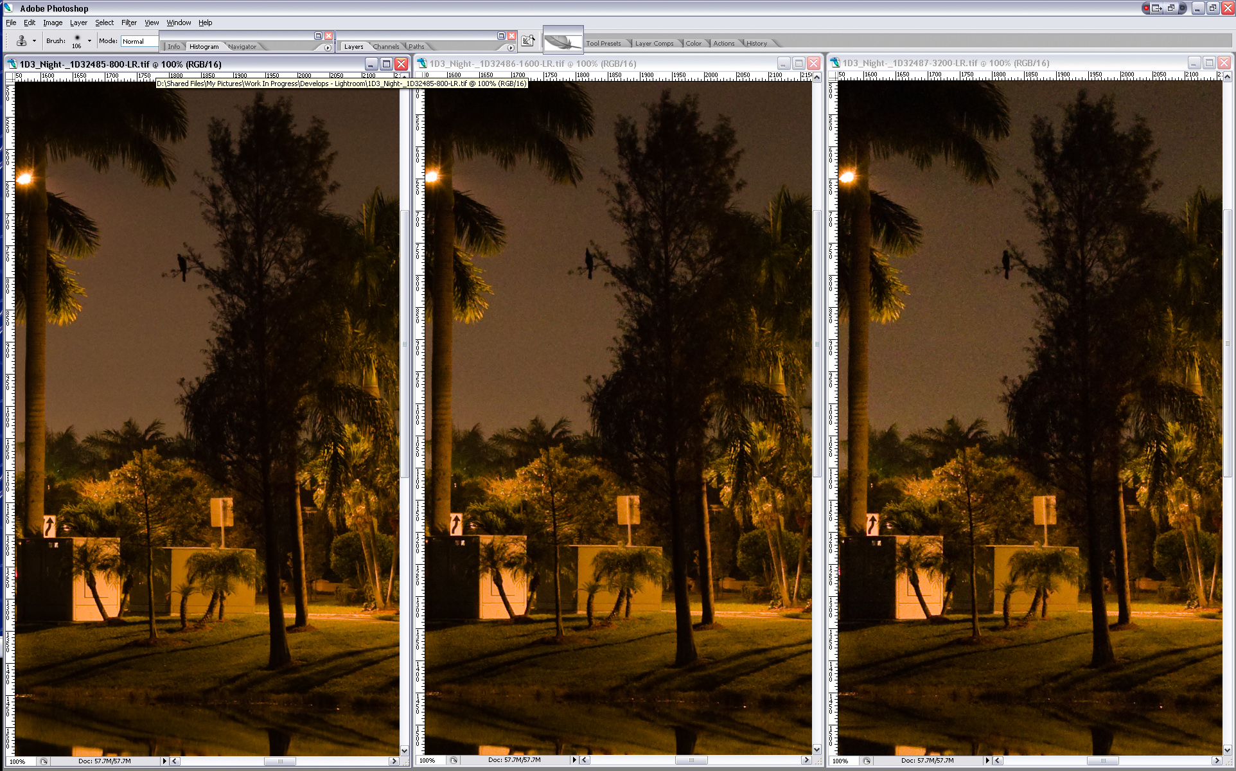
Task: Click horizontal scrollbar thumb in 1600-LR.tif window
Action: pyautogui.click(x=691, y=760)
